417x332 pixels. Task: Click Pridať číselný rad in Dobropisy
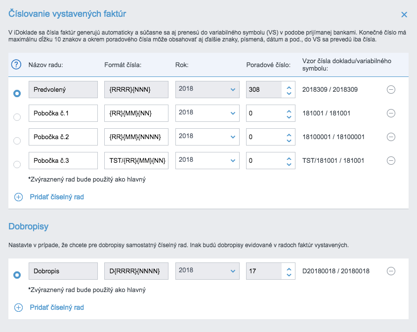[57, 307]
